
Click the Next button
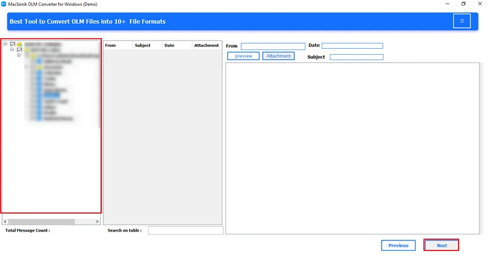coord(441,245)
